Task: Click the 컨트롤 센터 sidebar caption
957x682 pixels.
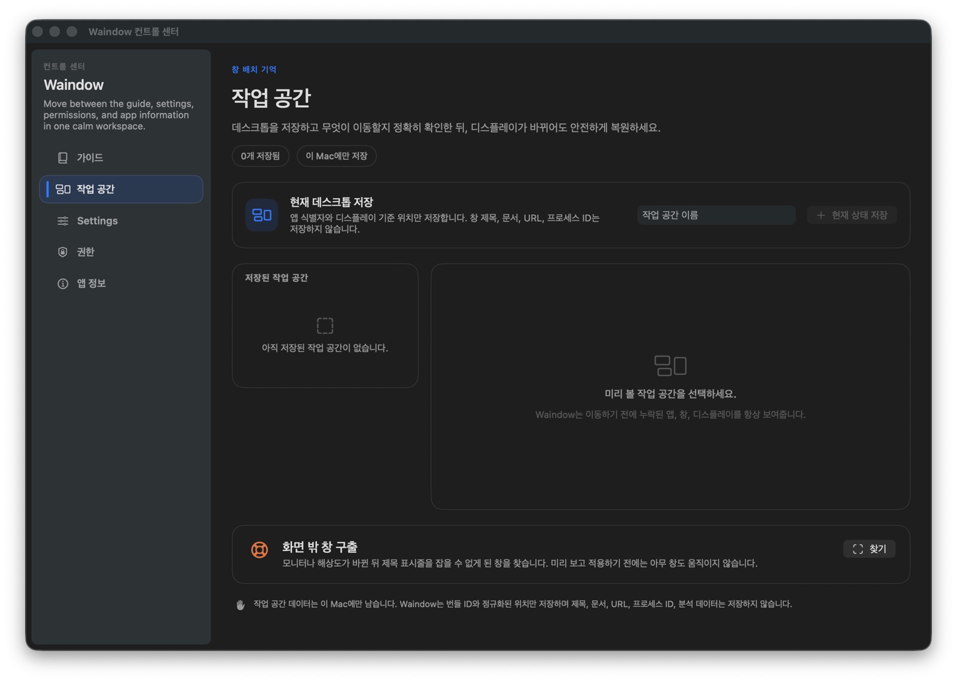Action: 64,66
